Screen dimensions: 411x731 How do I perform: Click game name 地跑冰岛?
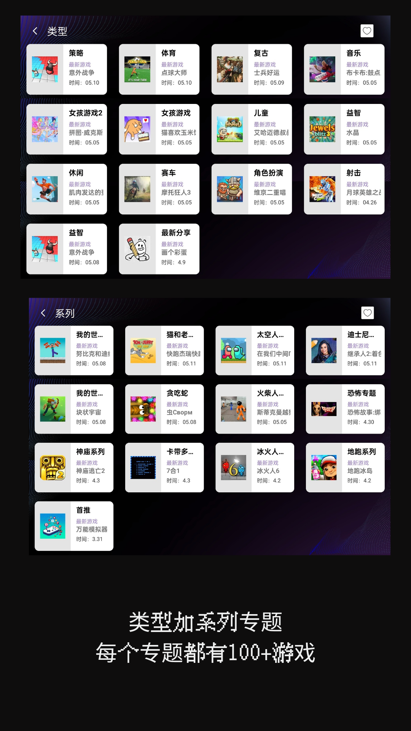pyautogui.click(x=360, y=471)
